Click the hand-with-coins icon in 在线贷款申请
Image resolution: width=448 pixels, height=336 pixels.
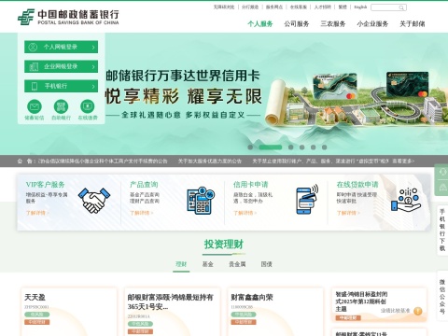coord(406,200)
